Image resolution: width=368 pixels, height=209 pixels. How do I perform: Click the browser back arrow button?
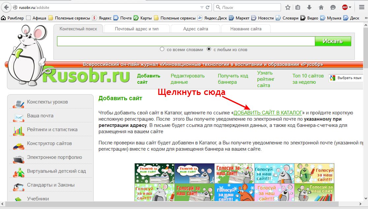6,7
